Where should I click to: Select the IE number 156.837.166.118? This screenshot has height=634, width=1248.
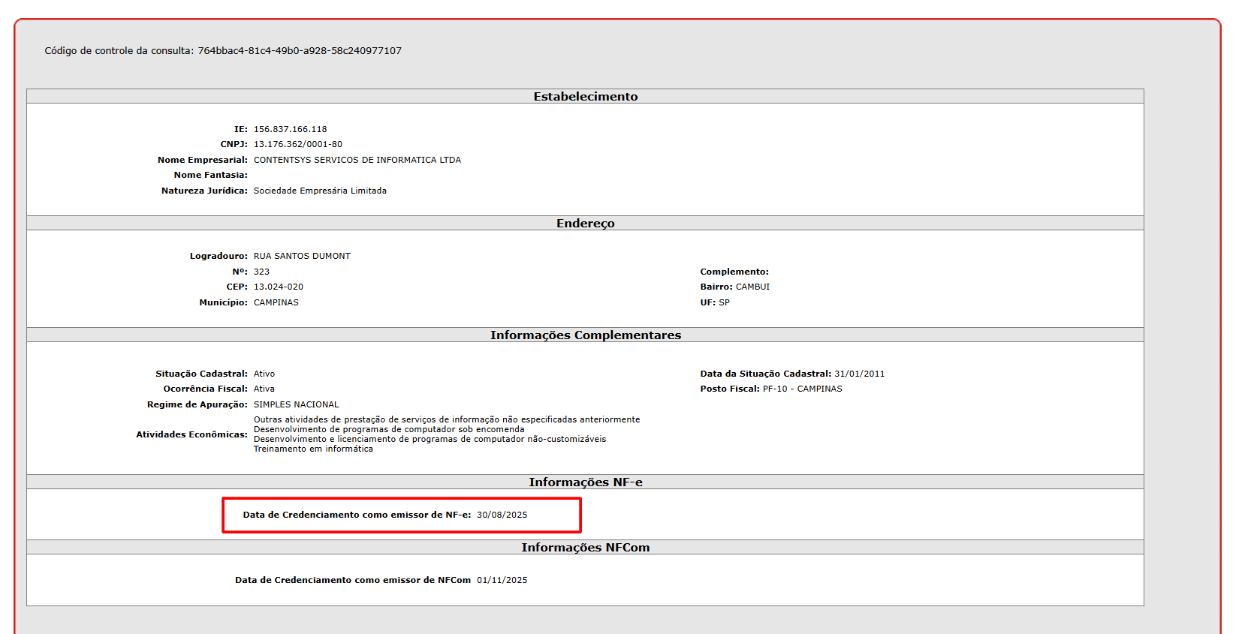coord(290,129)
